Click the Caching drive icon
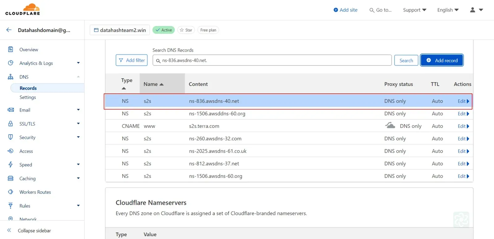 point(10,178)
